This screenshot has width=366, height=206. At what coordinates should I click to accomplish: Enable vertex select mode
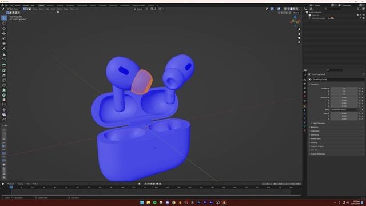24,9
